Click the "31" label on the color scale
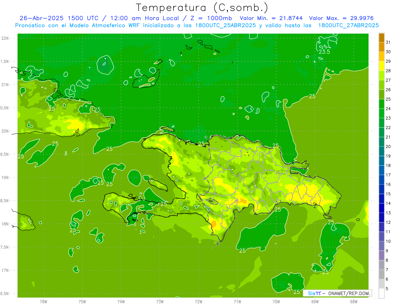 388,42
